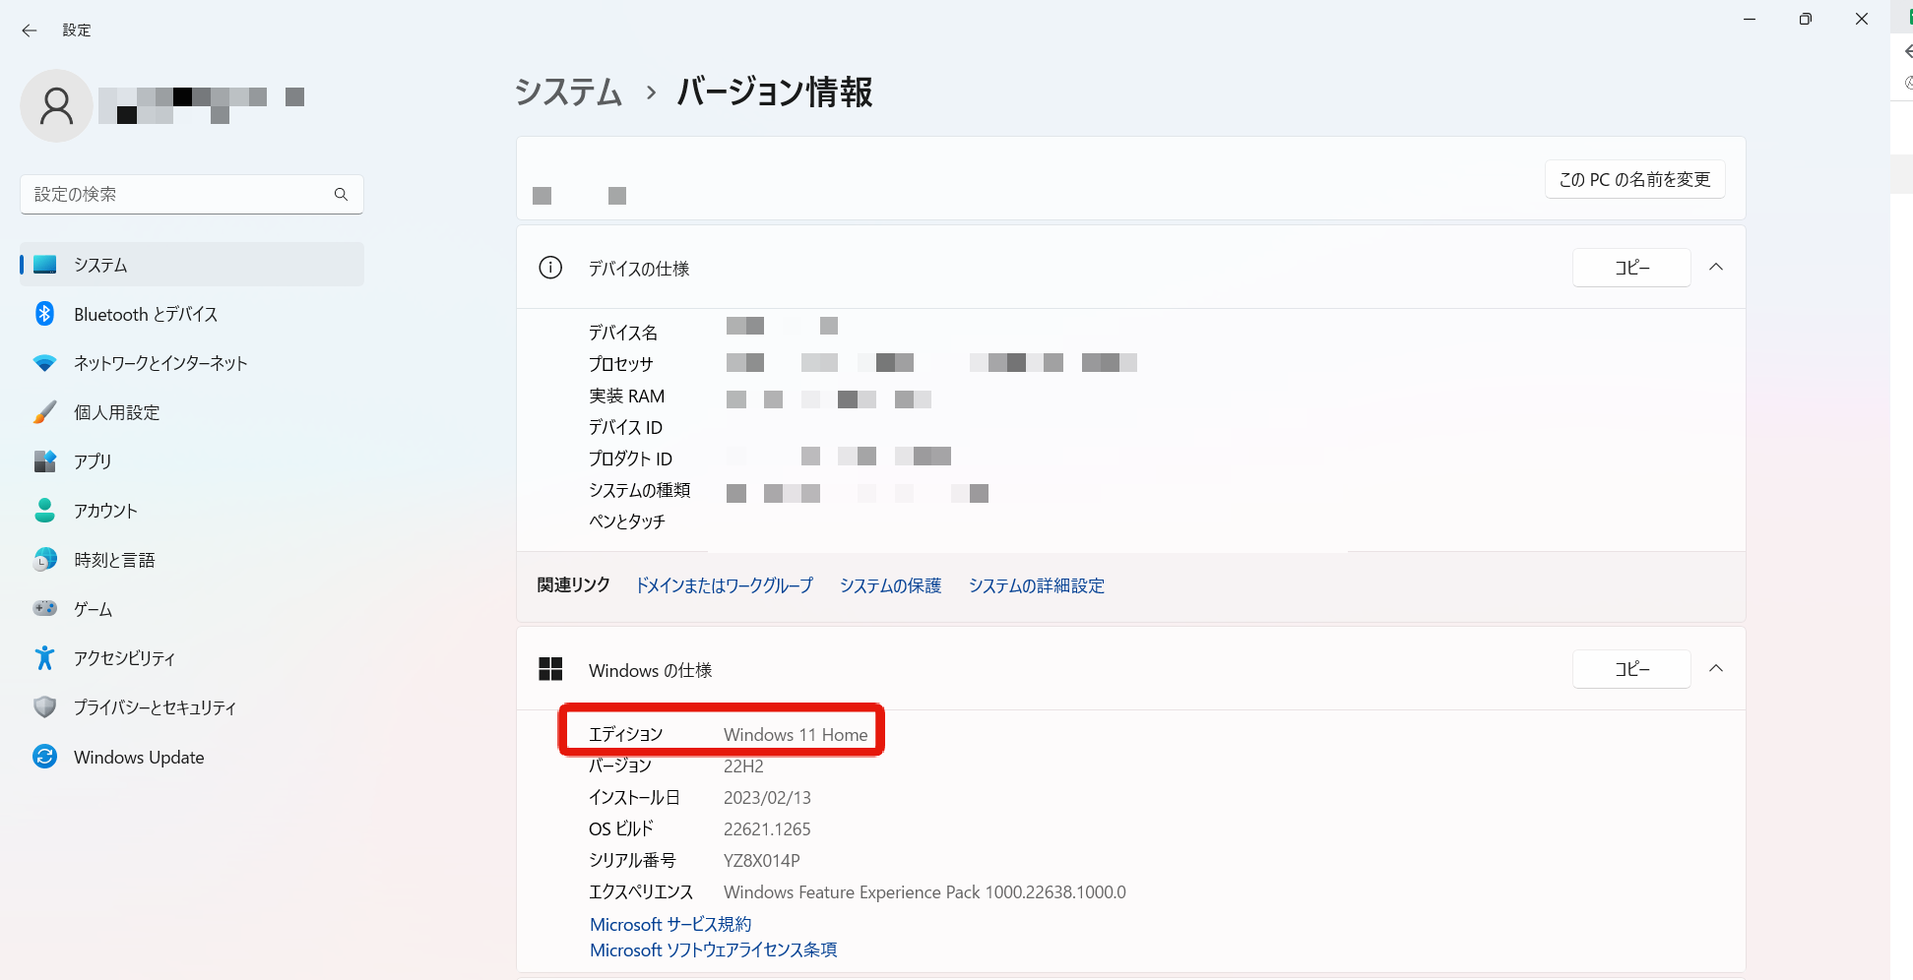Image resolution: width=1913 pixels, height=980 pixels.
Task: Copy device specs with デバイスの仕様 コピー button
Action: (x=1631, y=268)
